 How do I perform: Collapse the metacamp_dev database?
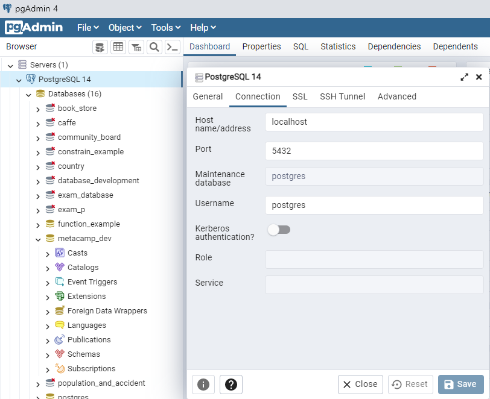[x=38, y=239]
